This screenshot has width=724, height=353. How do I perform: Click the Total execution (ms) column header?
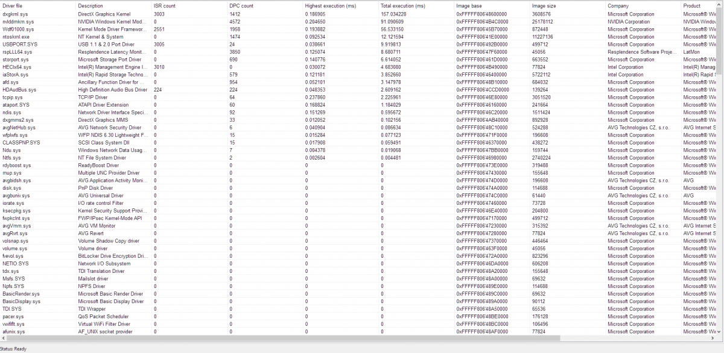pyautogui.click(x=416, y=5)
